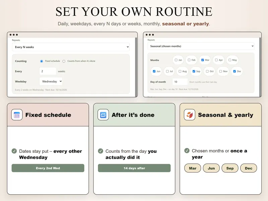Screen dimensions: 268x201
Task: Open the Seasonal (chosen months) repeats dropdown
Action: pos(201,46)
